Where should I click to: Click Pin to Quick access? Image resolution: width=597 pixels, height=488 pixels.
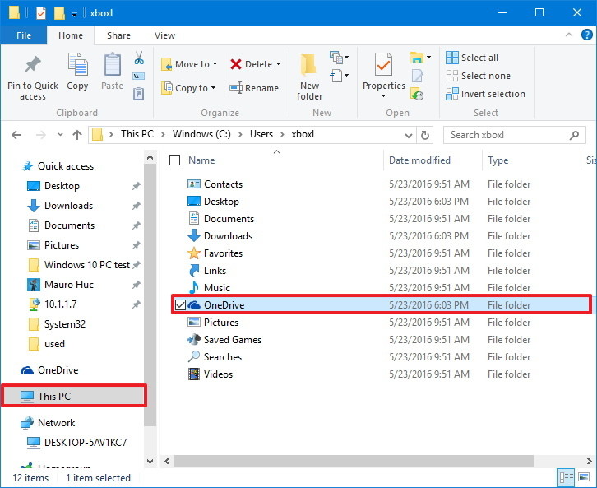click(33, 77)
